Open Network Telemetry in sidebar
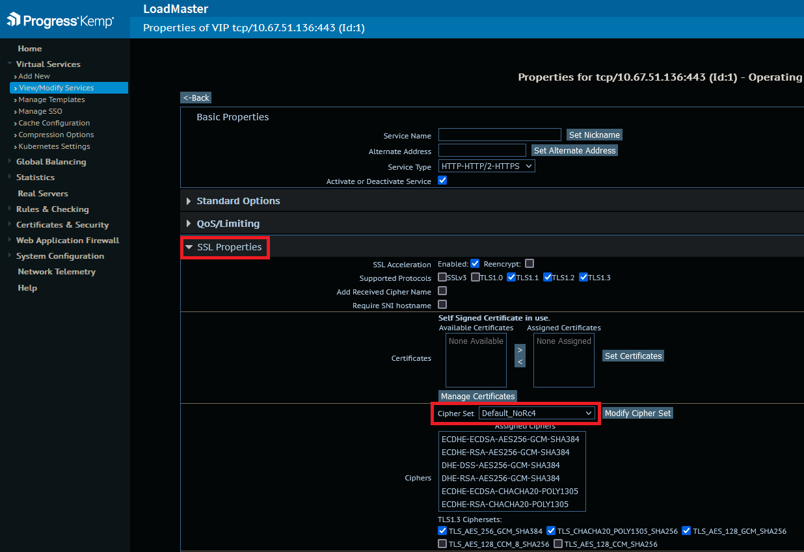 (57, 272)
